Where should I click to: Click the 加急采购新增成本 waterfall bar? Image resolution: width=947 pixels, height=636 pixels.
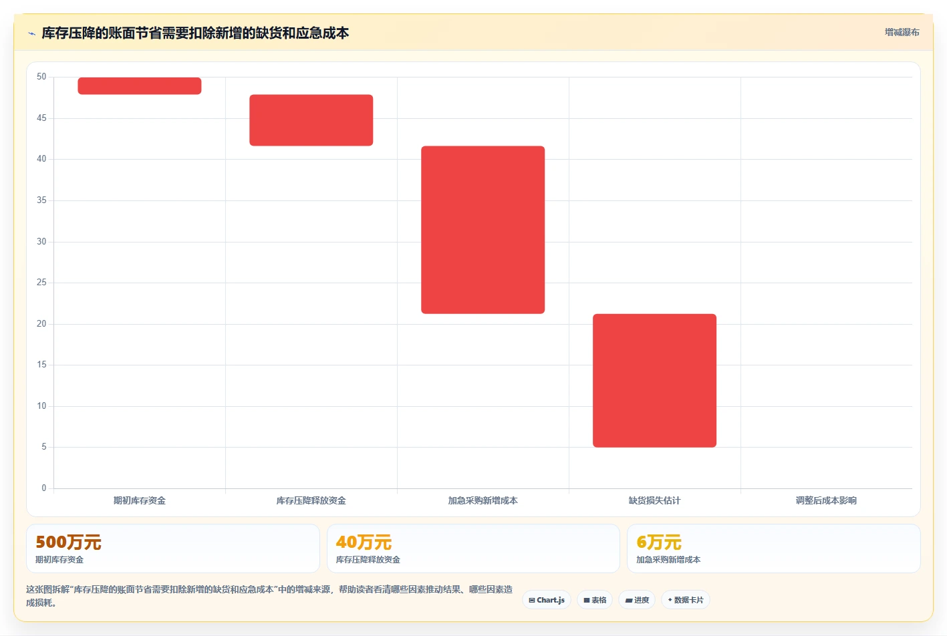(483, 230)
